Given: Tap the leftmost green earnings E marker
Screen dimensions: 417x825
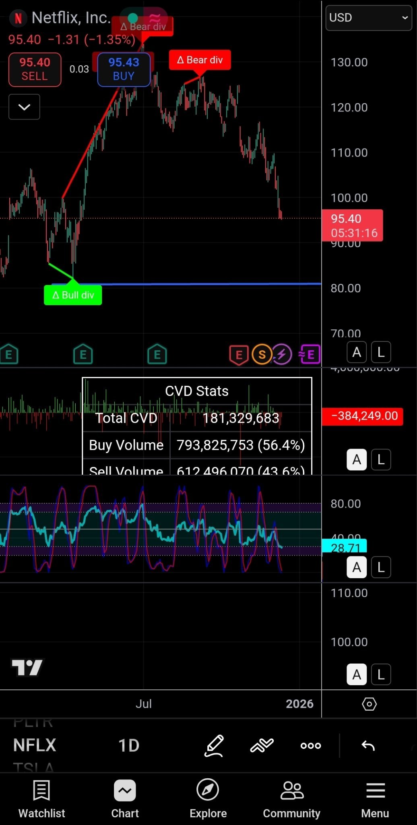Looking at the screenshot, I should 9,354.
